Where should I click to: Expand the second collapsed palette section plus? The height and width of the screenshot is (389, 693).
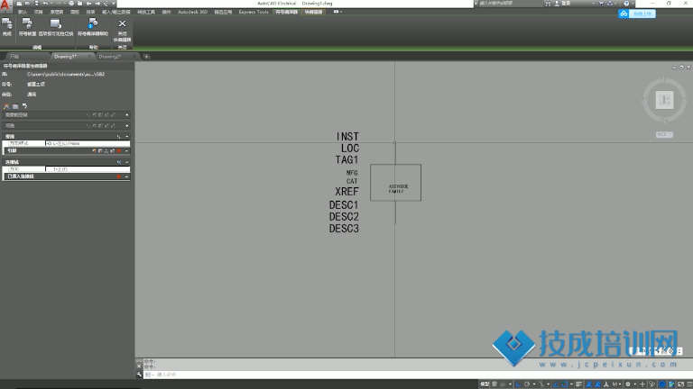[x=127, y=126]
